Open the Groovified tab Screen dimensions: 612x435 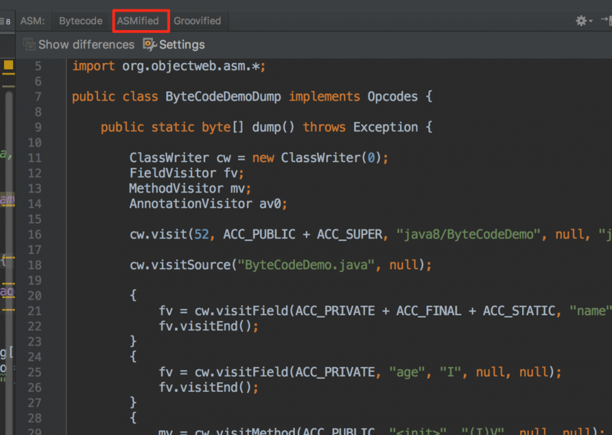[x=197, y=21]
